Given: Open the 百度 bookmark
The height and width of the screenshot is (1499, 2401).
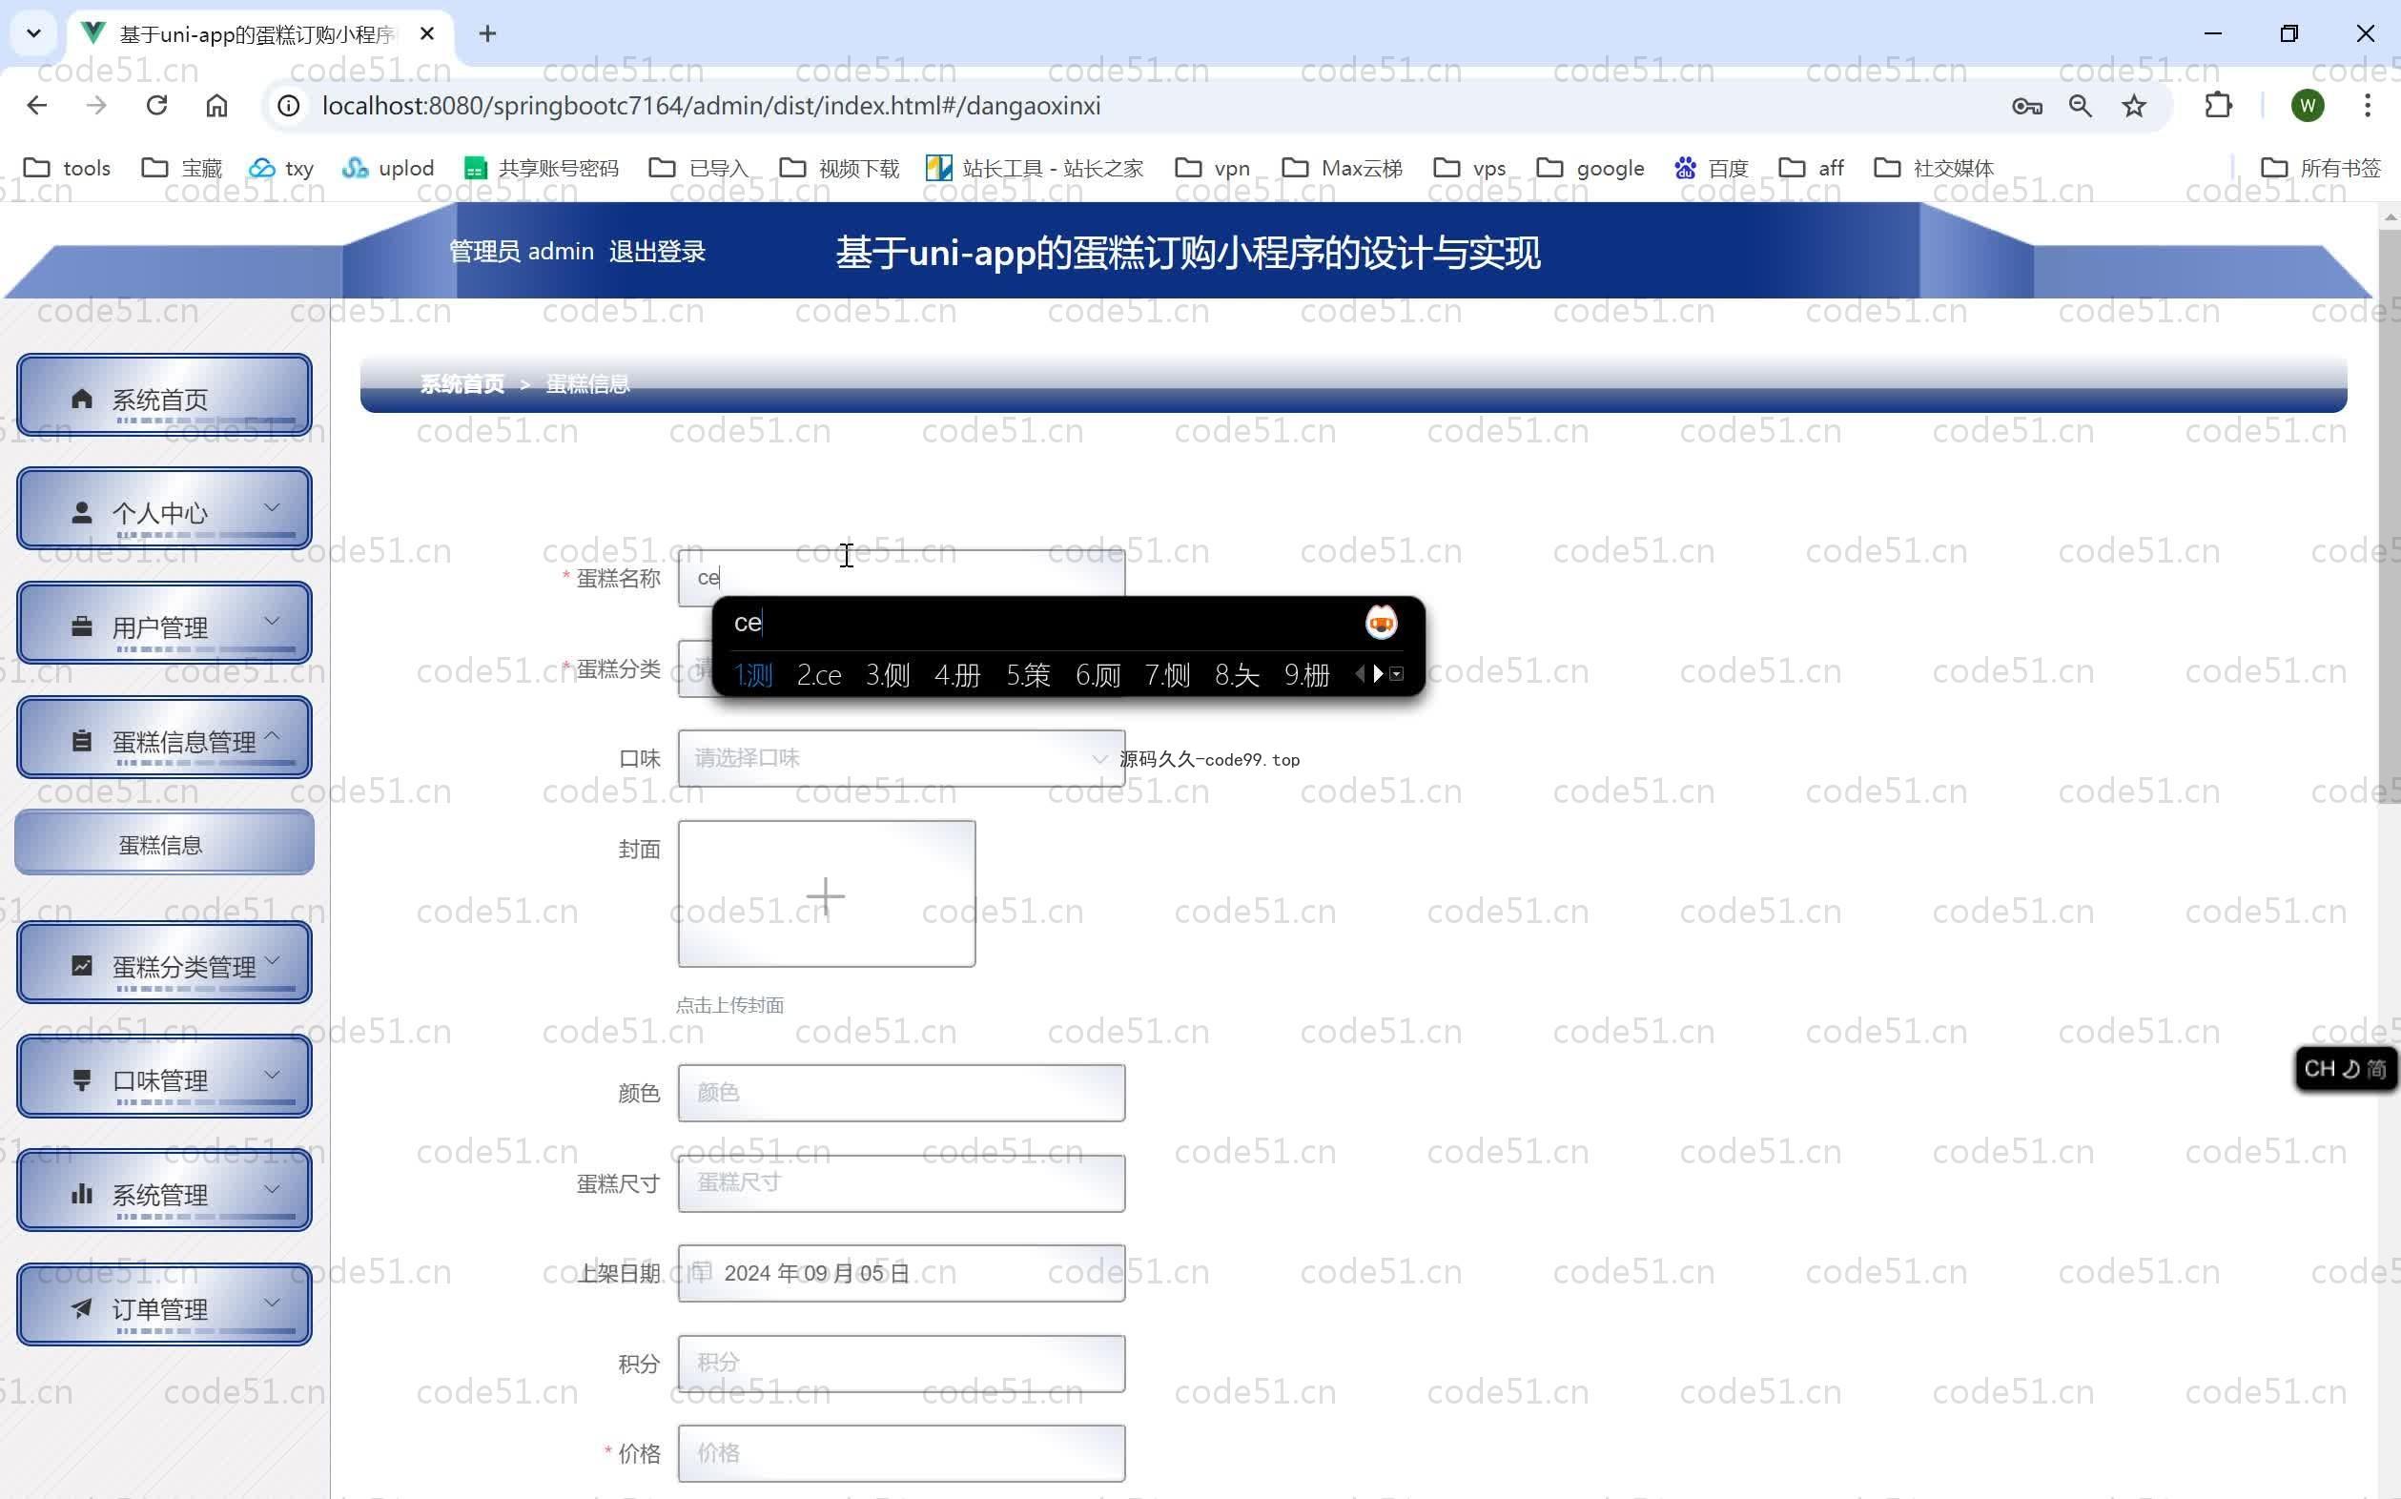Looking at the screenshot, I should coord(1711,168).
